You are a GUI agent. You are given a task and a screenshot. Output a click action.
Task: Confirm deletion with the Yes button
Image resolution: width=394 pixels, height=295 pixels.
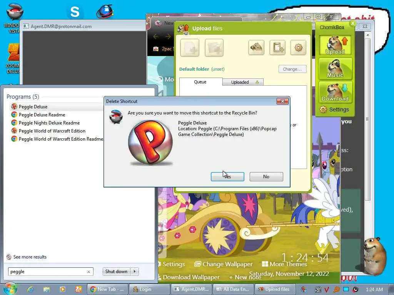(227, 177)
